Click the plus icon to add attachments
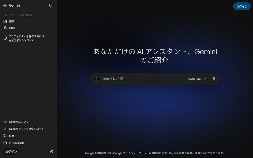Image resolution: width=253 pixels, height=158 pixels. tap(97, 79)
